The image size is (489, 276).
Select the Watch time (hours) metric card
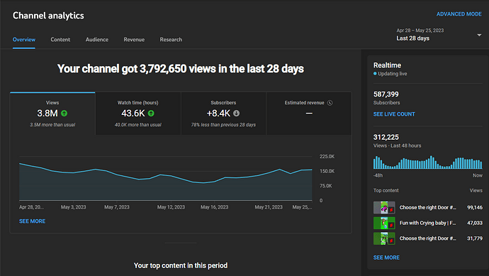(138, 114)
